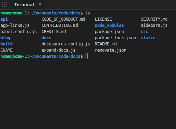Viewport: 176px width, 129px height.
Task: Click the terminal cursor at the prompt
Action: coord(86,56)
